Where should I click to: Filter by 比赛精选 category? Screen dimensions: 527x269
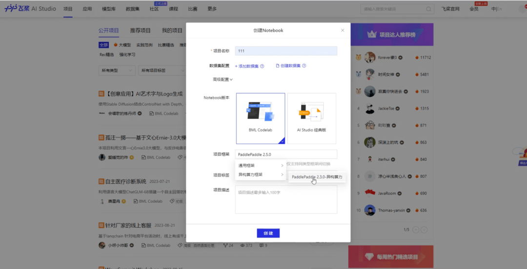tap(166, 45)
